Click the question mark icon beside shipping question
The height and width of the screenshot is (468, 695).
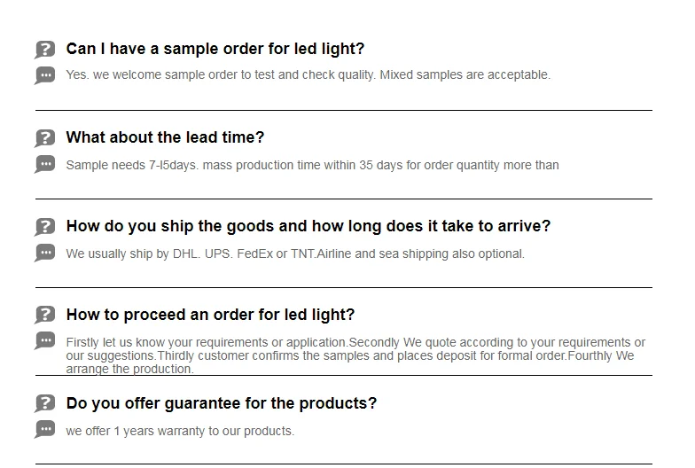pos(45,227)
